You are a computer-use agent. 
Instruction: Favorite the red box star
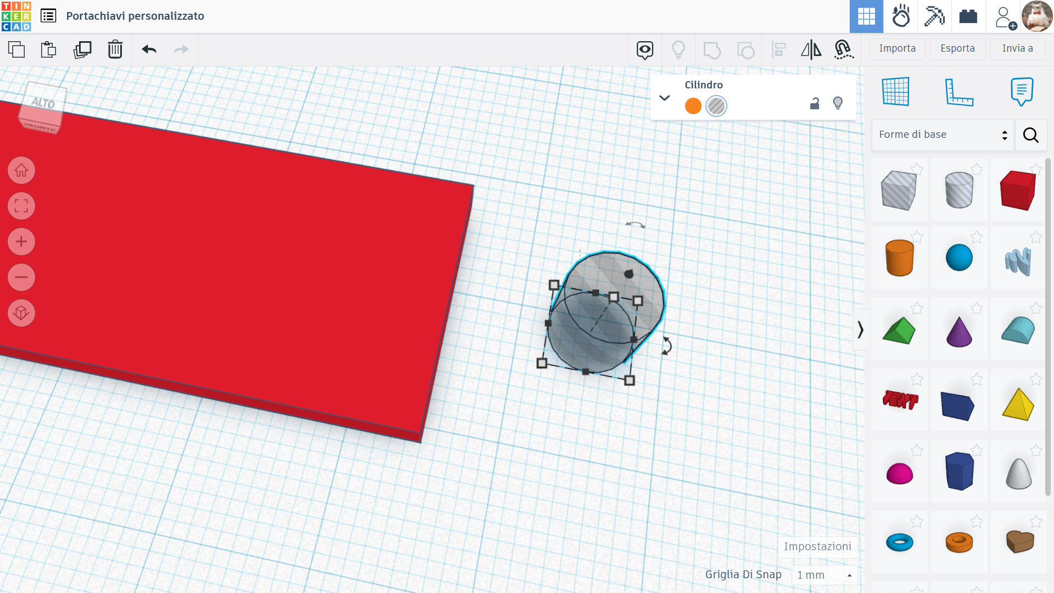(x=1036, y=169)
